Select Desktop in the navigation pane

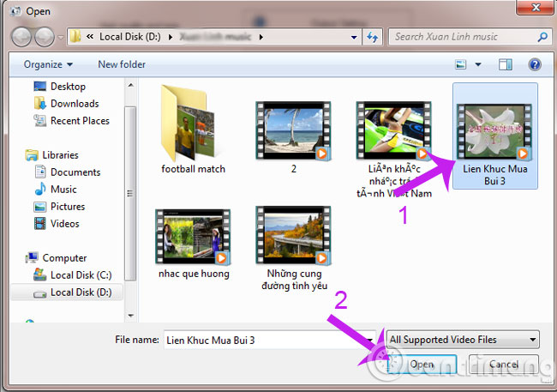tap(68, 87)
